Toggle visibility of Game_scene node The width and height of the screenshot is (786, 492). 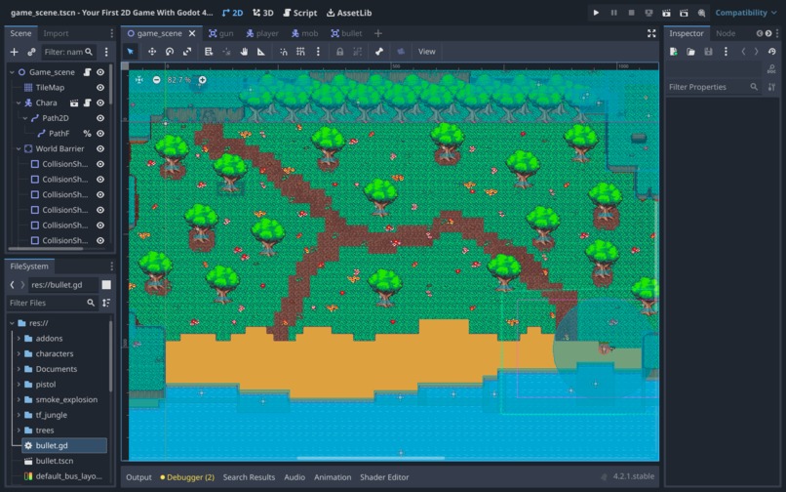click(x=100, y=72)
